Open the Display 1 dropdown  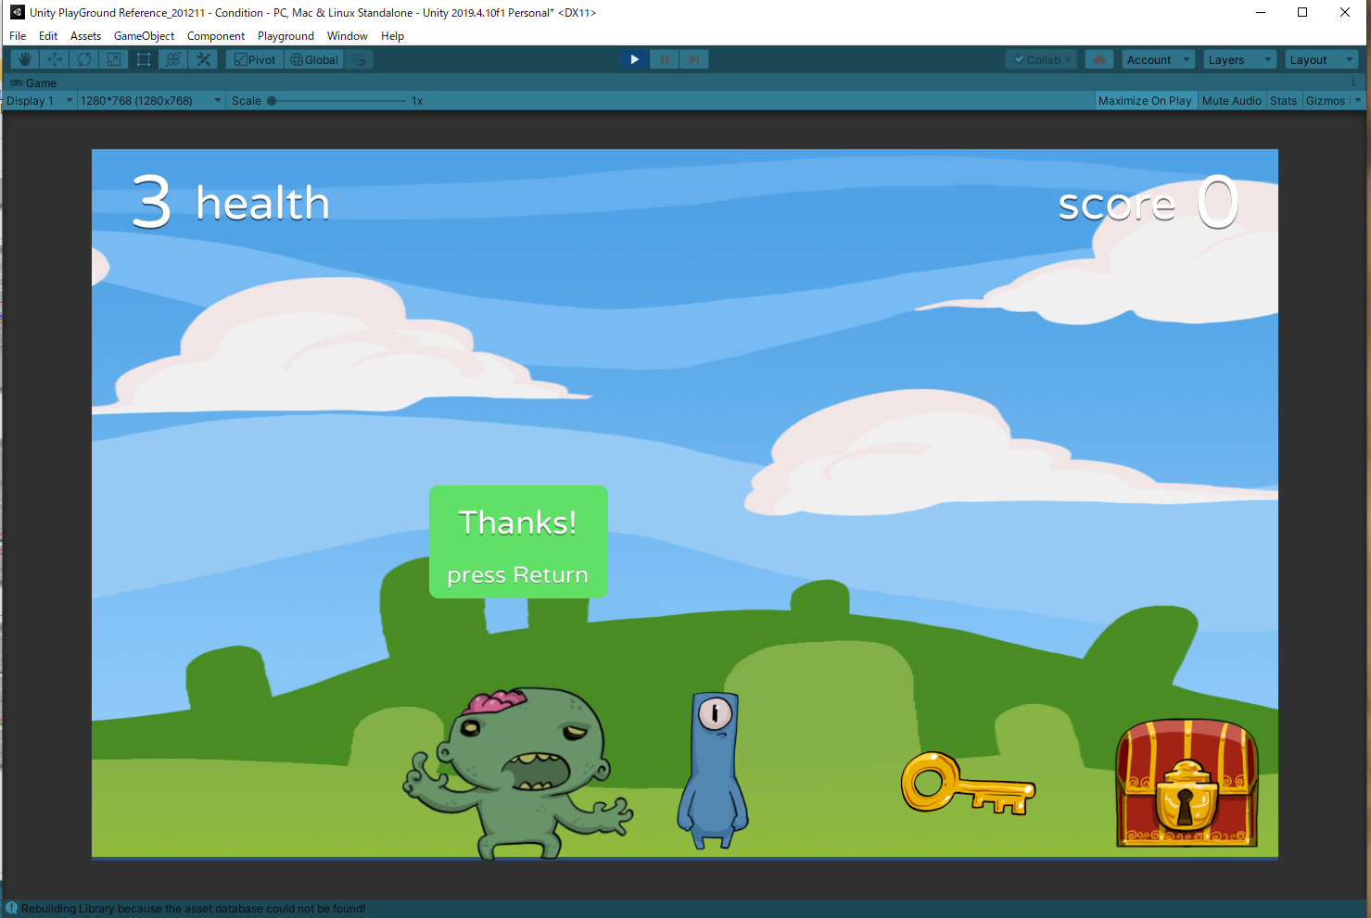(39, 100)
